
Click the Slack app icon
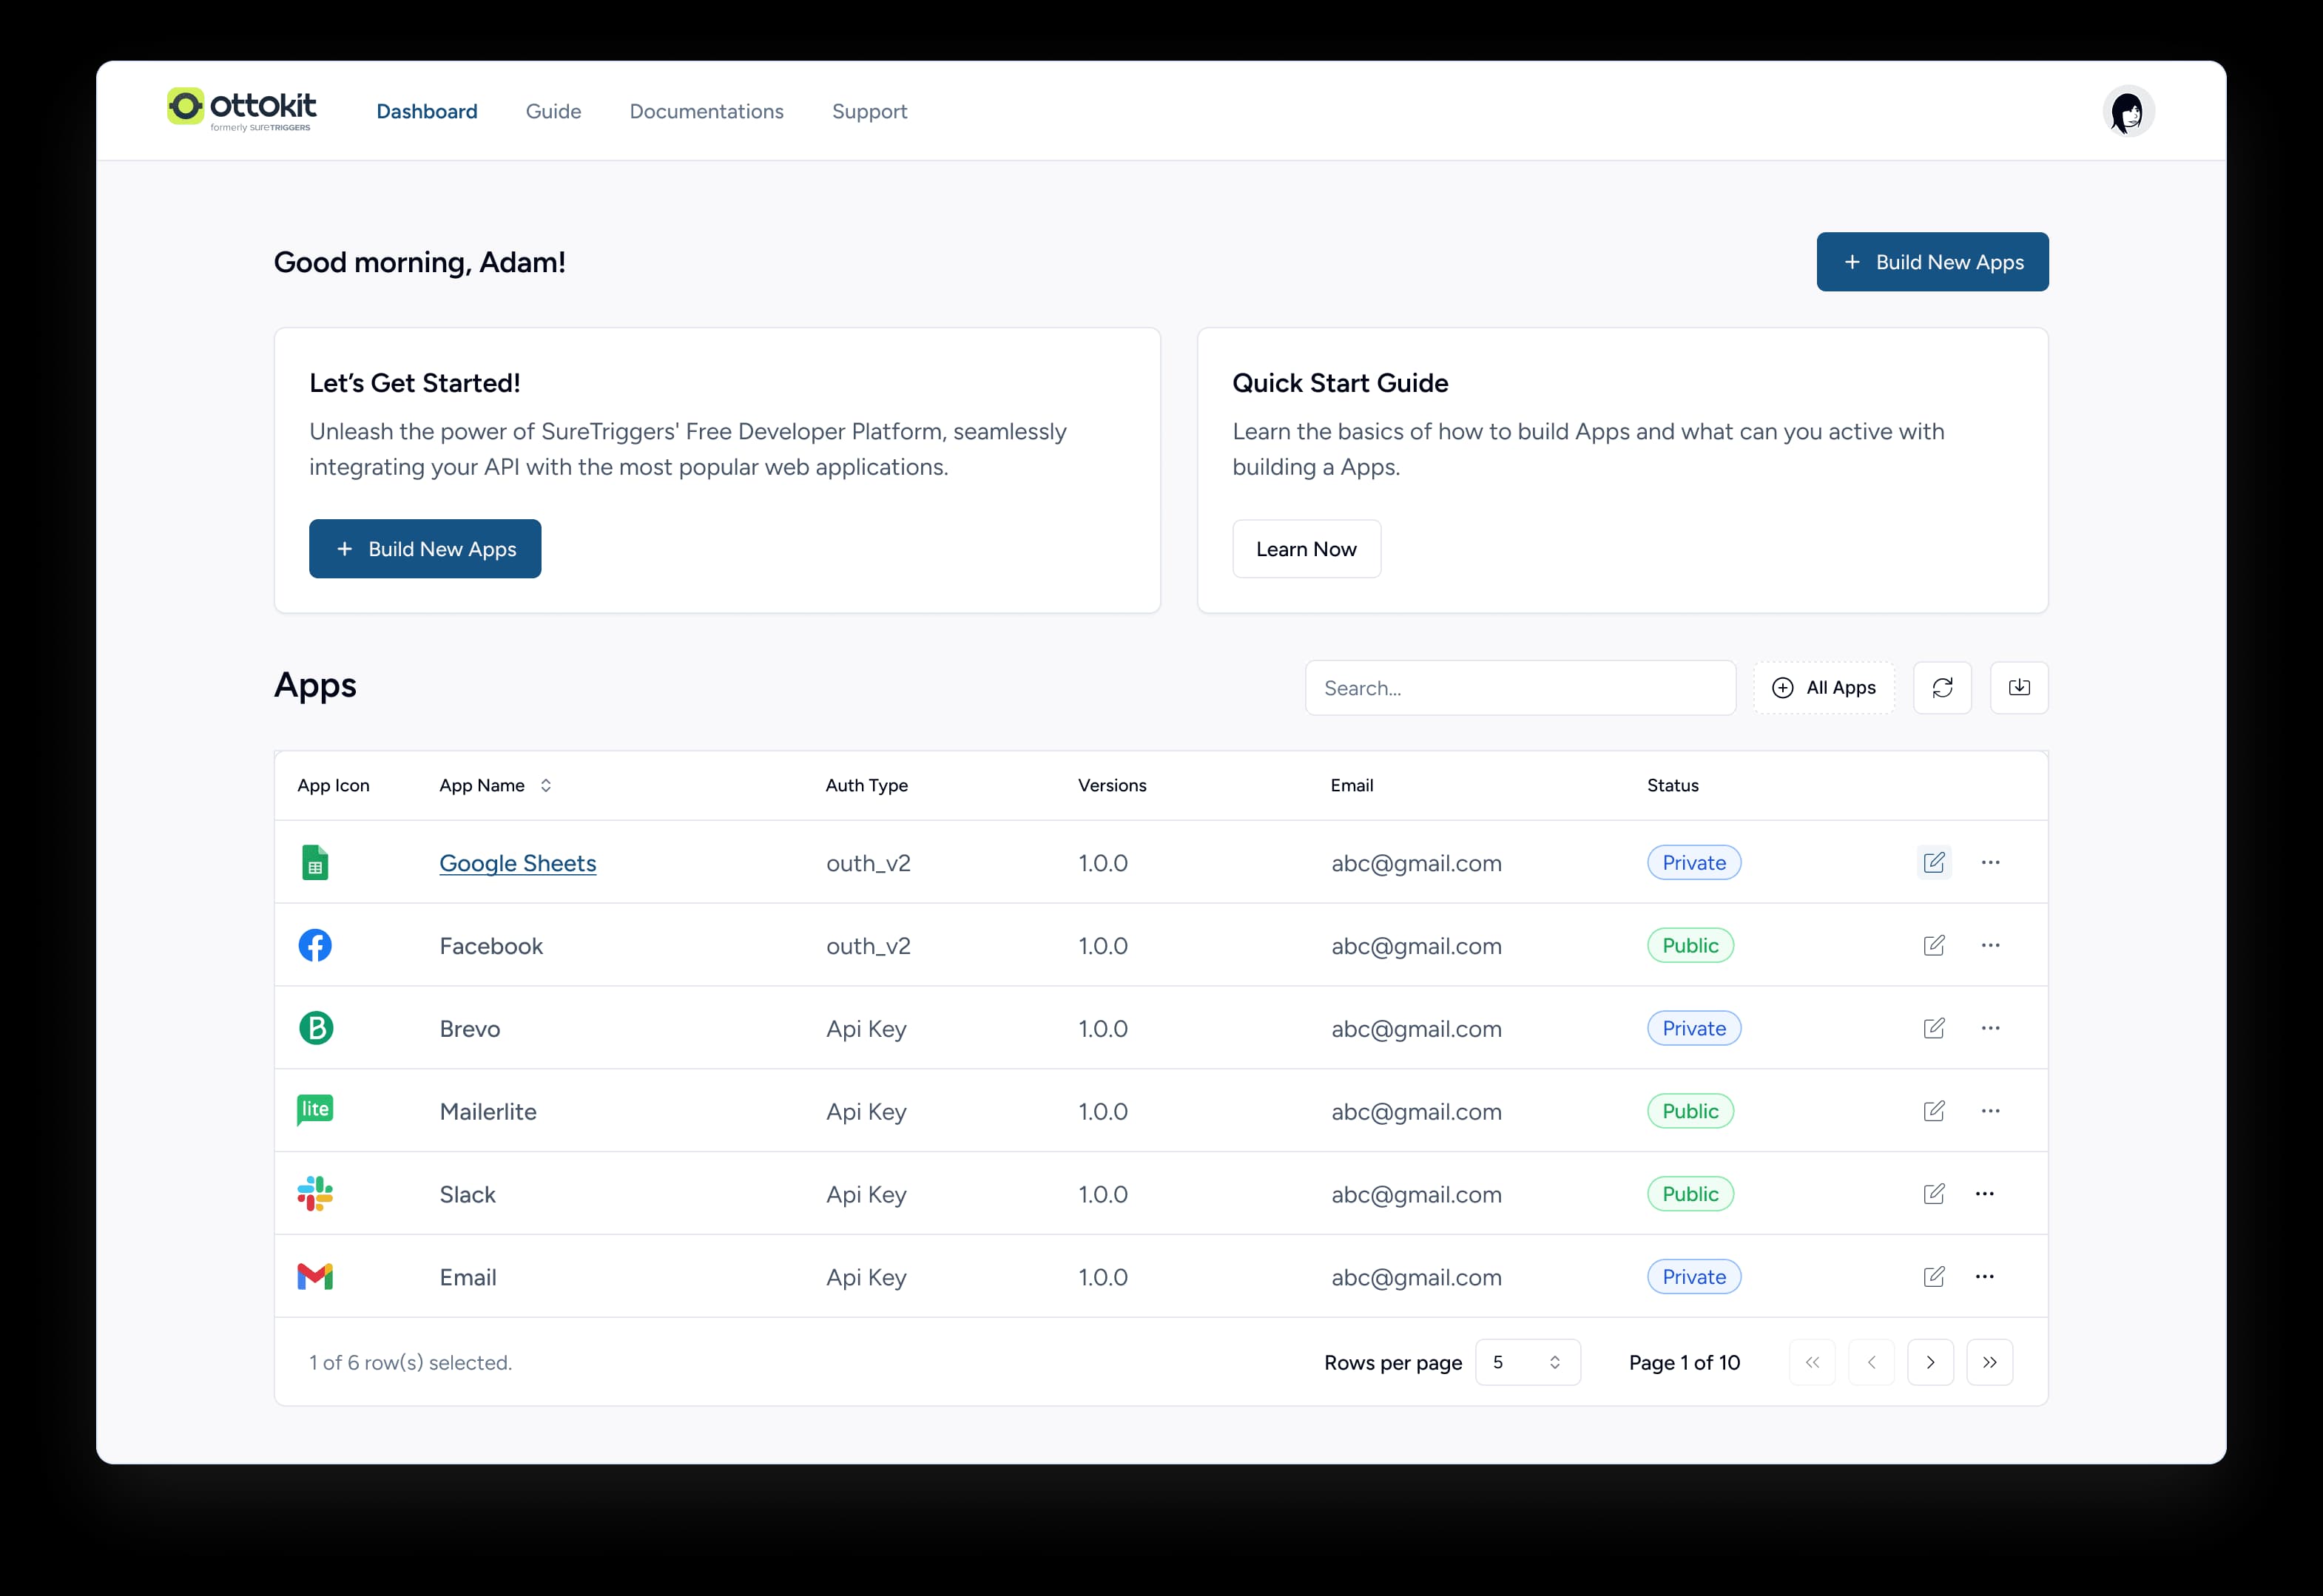(x=316, y=1194)
